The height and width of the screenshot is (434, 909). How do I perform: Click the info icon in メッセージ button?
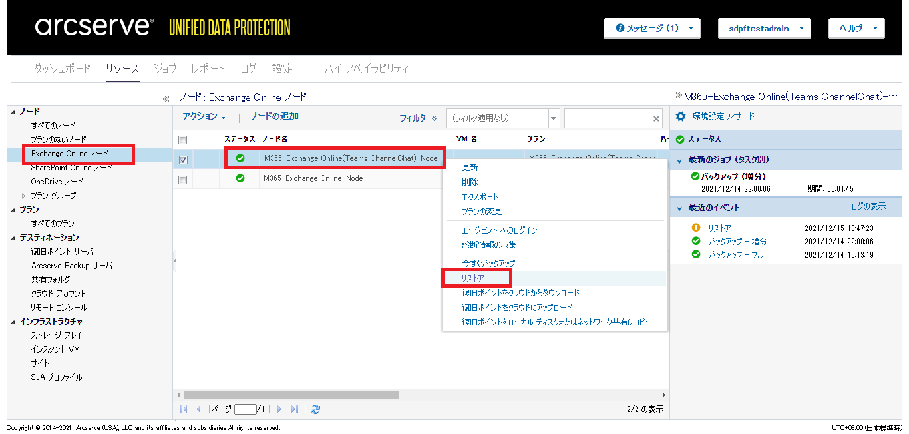click(620, 29)
